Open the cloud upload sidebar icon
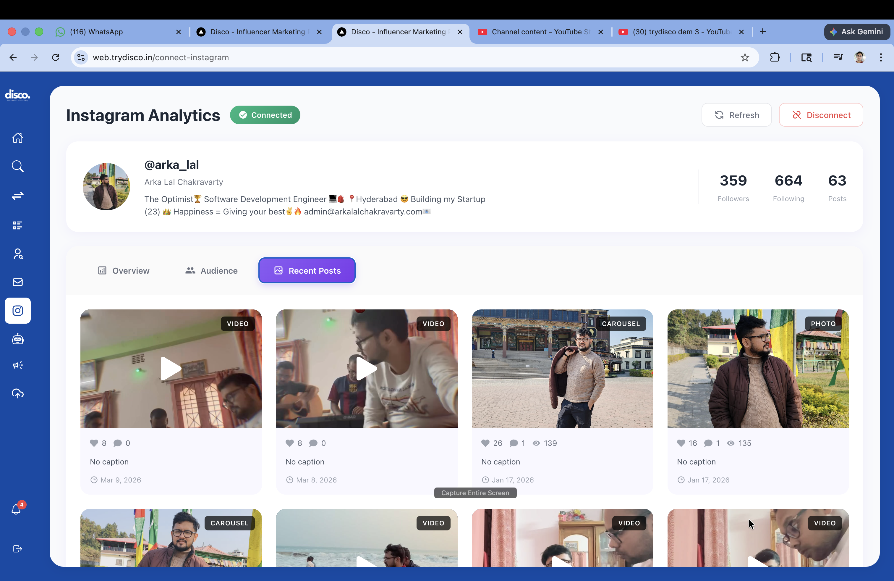 pyautogui.click(x=18, y=393)
